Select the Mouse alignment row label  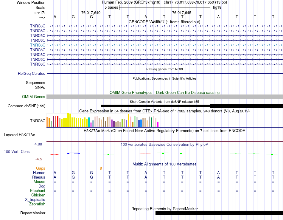[39, 182]
